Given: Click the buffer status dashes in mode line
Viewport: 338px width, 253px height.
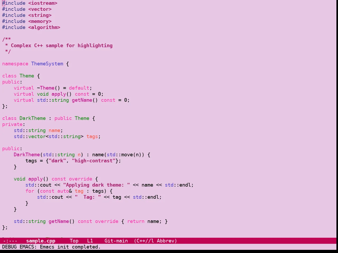Looking at the screenshot, I should click(10, 241).
